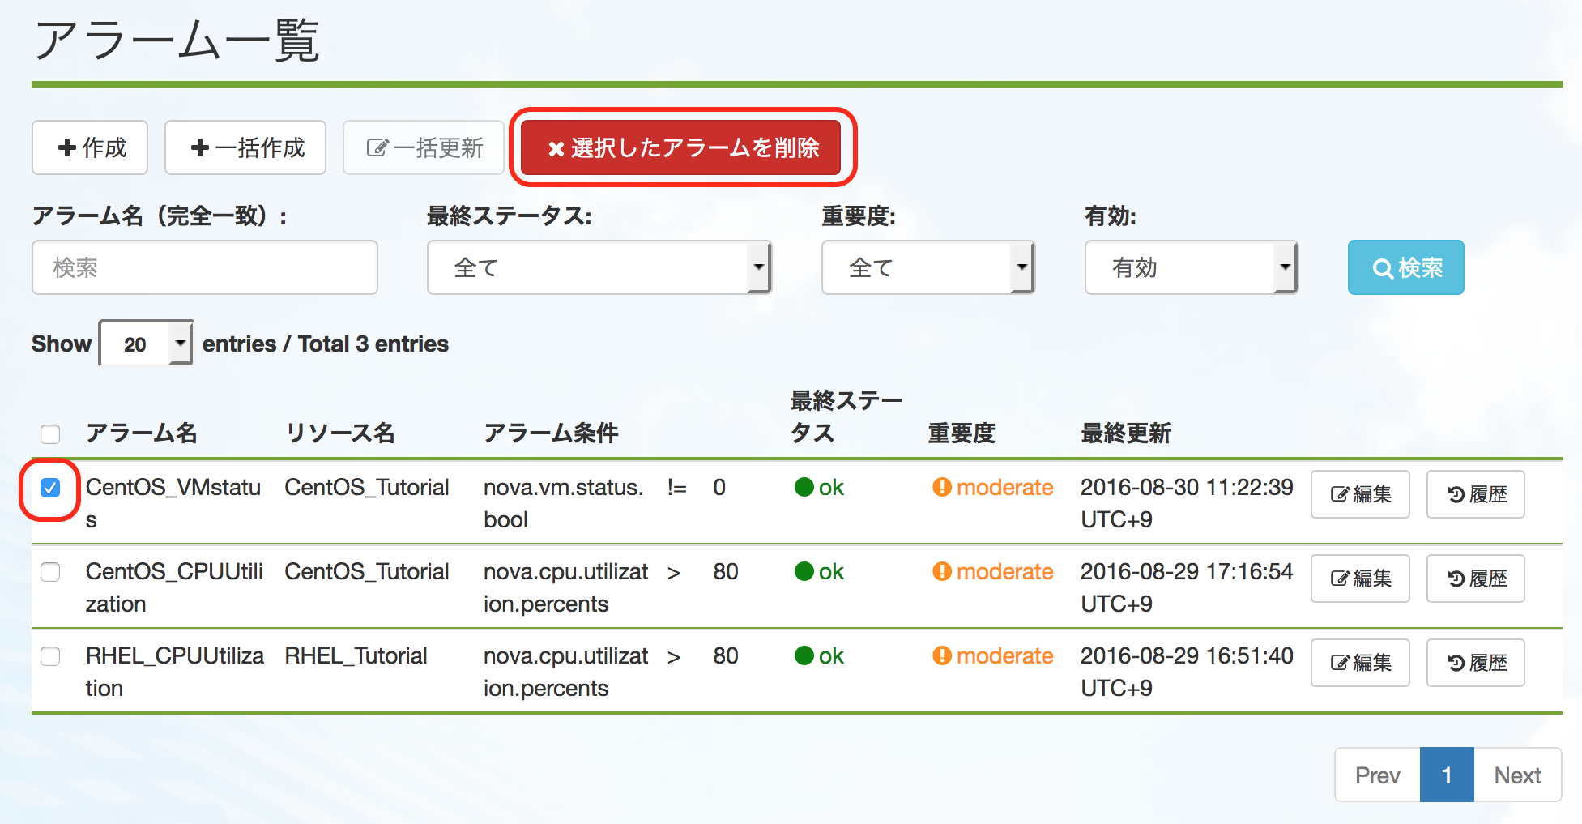The image size is (1582, 824).
Task: Click the アラーム条件 column header
Action: 551,433
